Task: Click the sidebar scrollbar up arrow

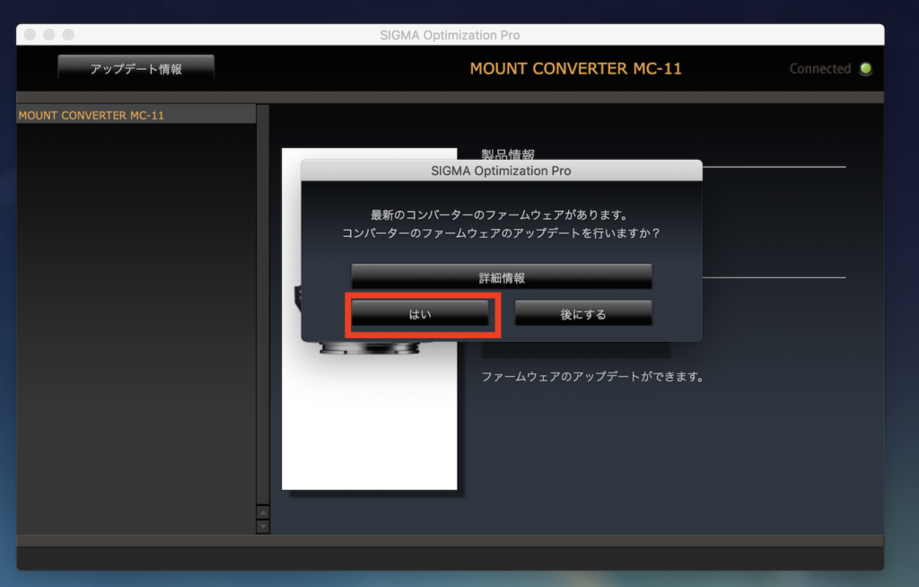Action: [x=263, y=512]
